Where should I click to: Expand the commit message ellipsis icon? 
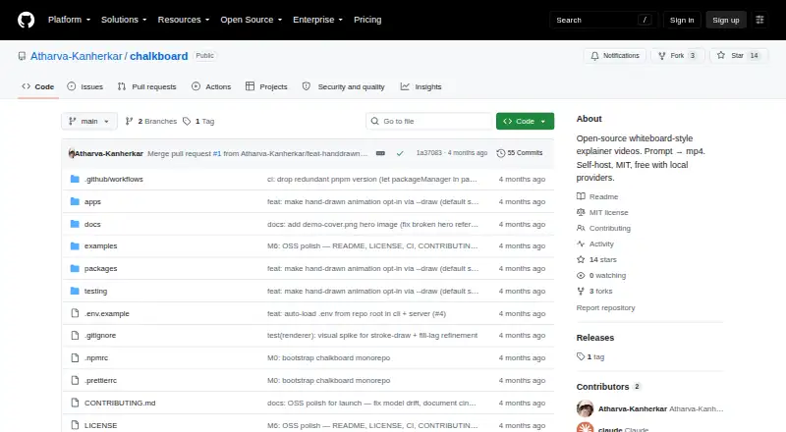[380, 153]
